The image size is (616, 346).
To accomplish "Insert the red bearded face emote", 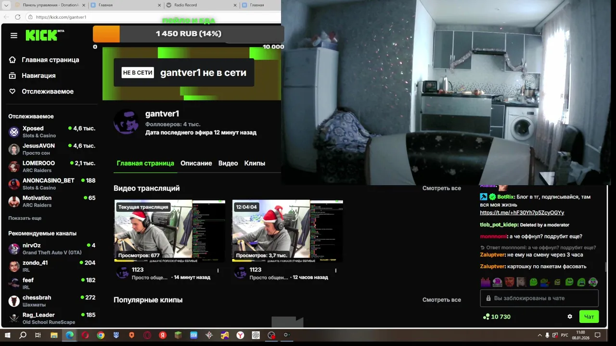I will pos(509,282).
